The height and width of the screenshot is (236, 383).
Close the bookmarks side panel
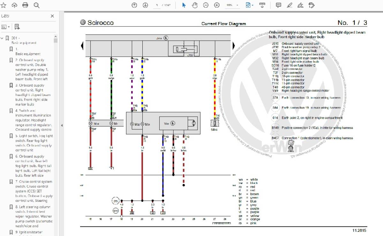(x=52, y=16)
